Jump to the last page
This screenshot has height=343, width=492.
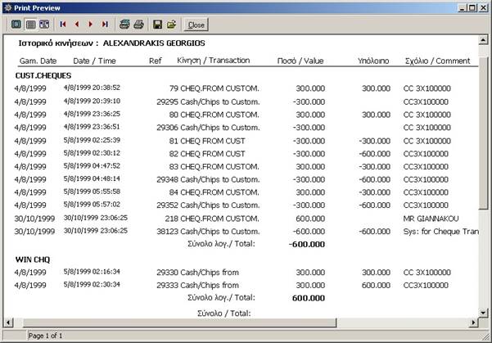pyautogui.click(x=105, y=25)
